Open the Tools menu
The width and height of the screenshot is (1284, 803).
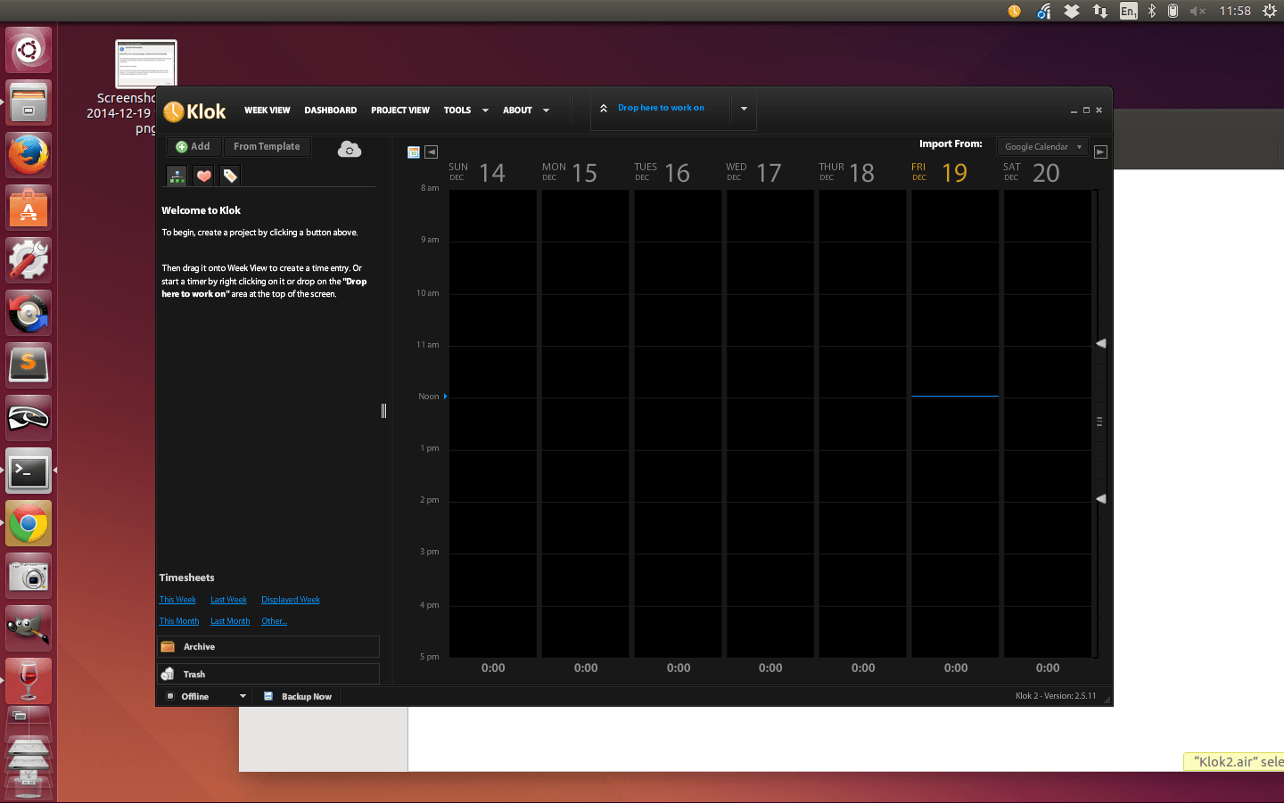[x=457, y=111]
